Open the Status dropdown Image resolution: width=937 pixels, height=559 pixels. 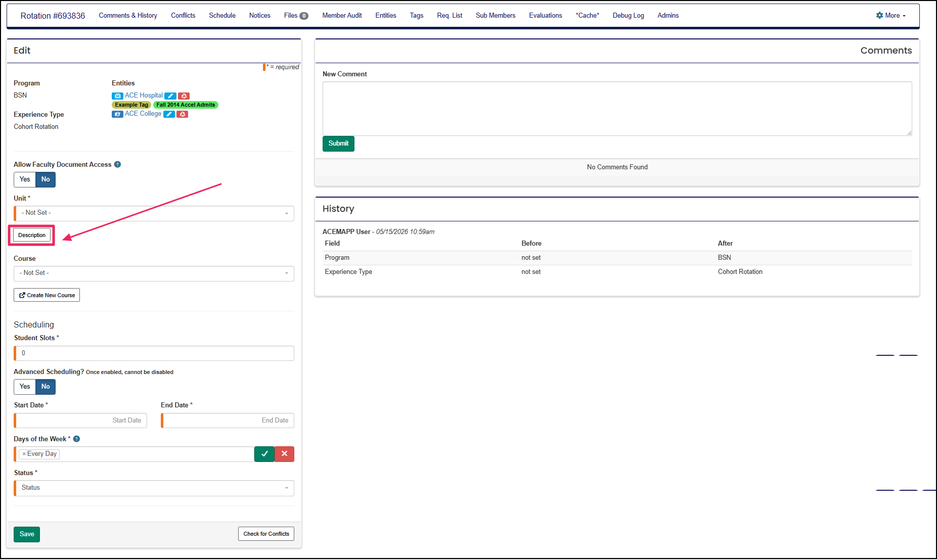(x=154, y=488)
